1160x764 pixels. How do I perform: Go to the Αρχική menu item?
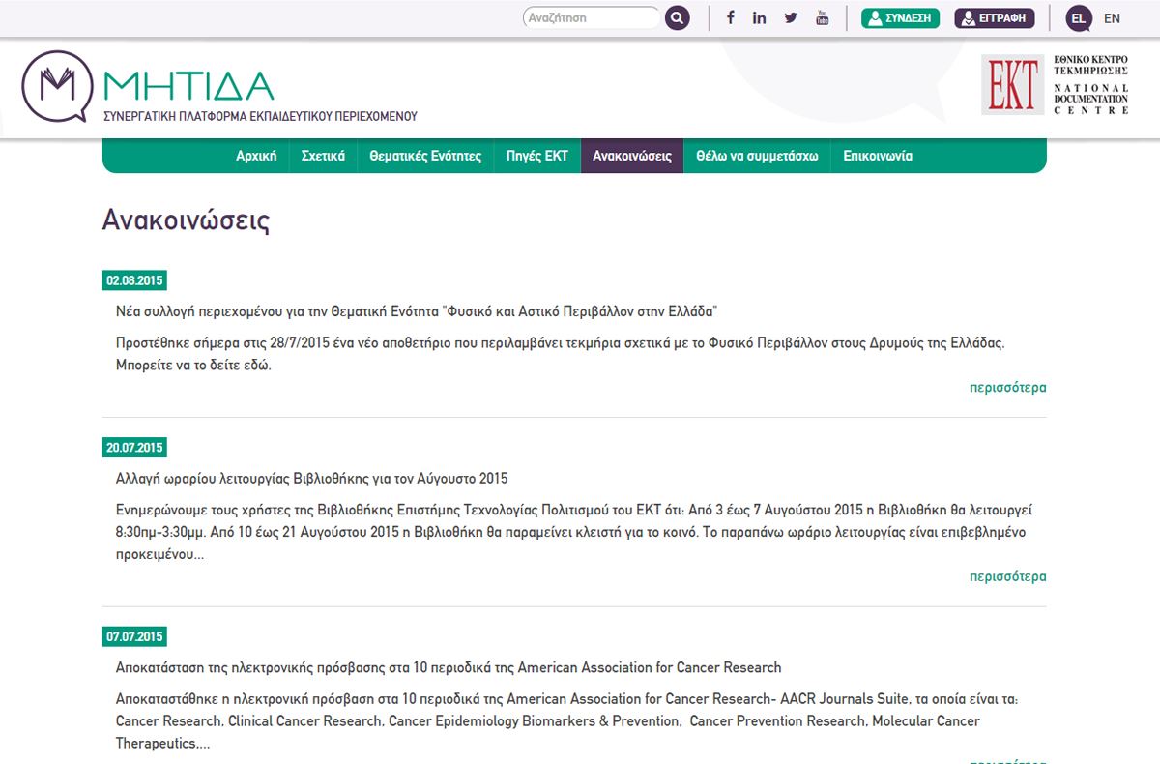(256, 156)
